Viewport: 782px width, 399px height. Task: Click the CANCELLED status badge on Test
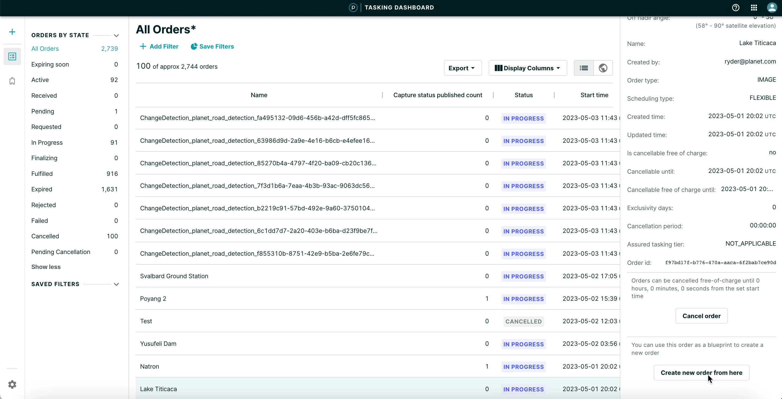coord(523,321)
